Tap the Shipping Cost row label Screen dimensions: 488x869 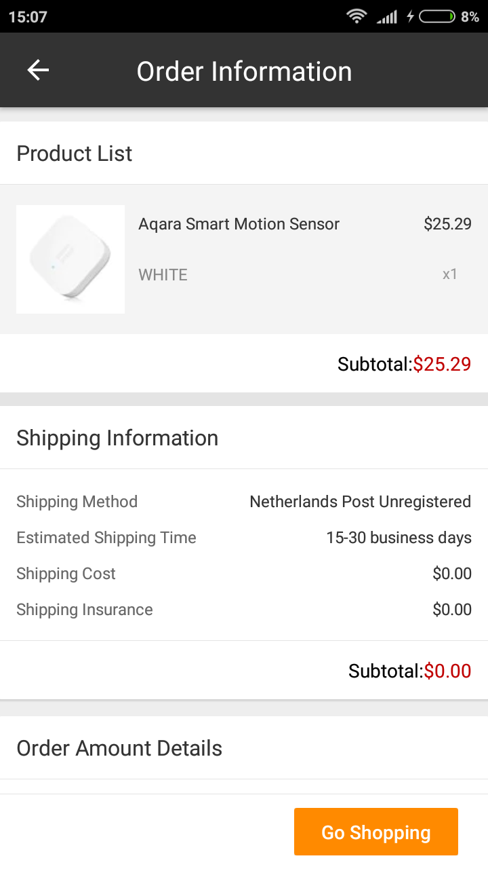point(66,574)
